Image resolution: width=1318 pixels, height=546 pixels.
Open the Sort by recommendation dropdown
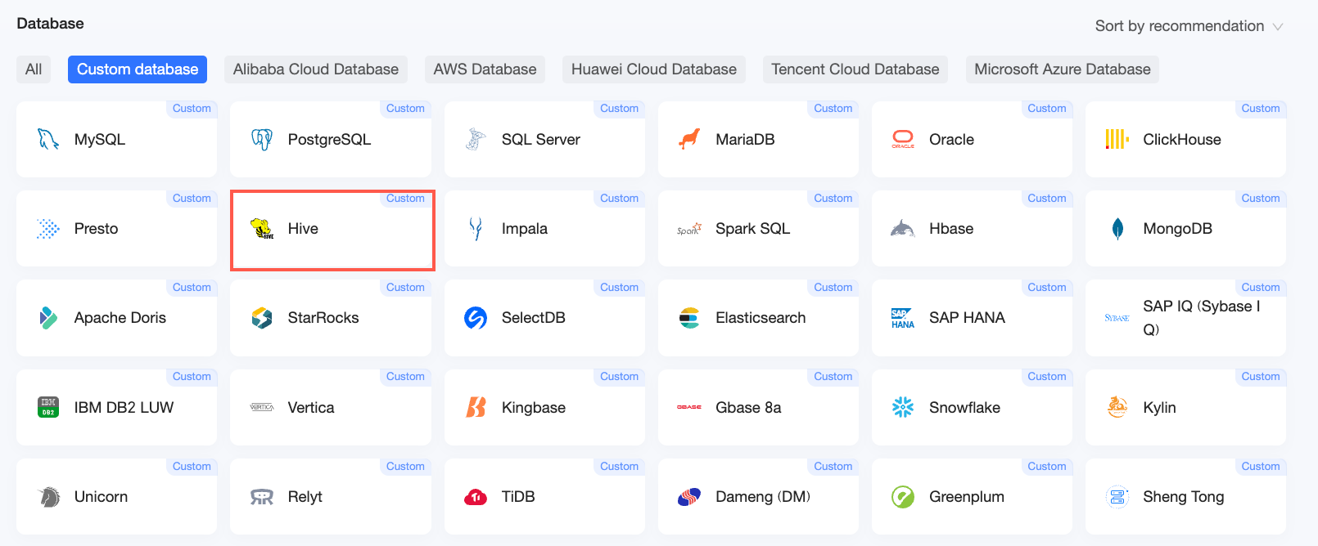point(1189,26)
